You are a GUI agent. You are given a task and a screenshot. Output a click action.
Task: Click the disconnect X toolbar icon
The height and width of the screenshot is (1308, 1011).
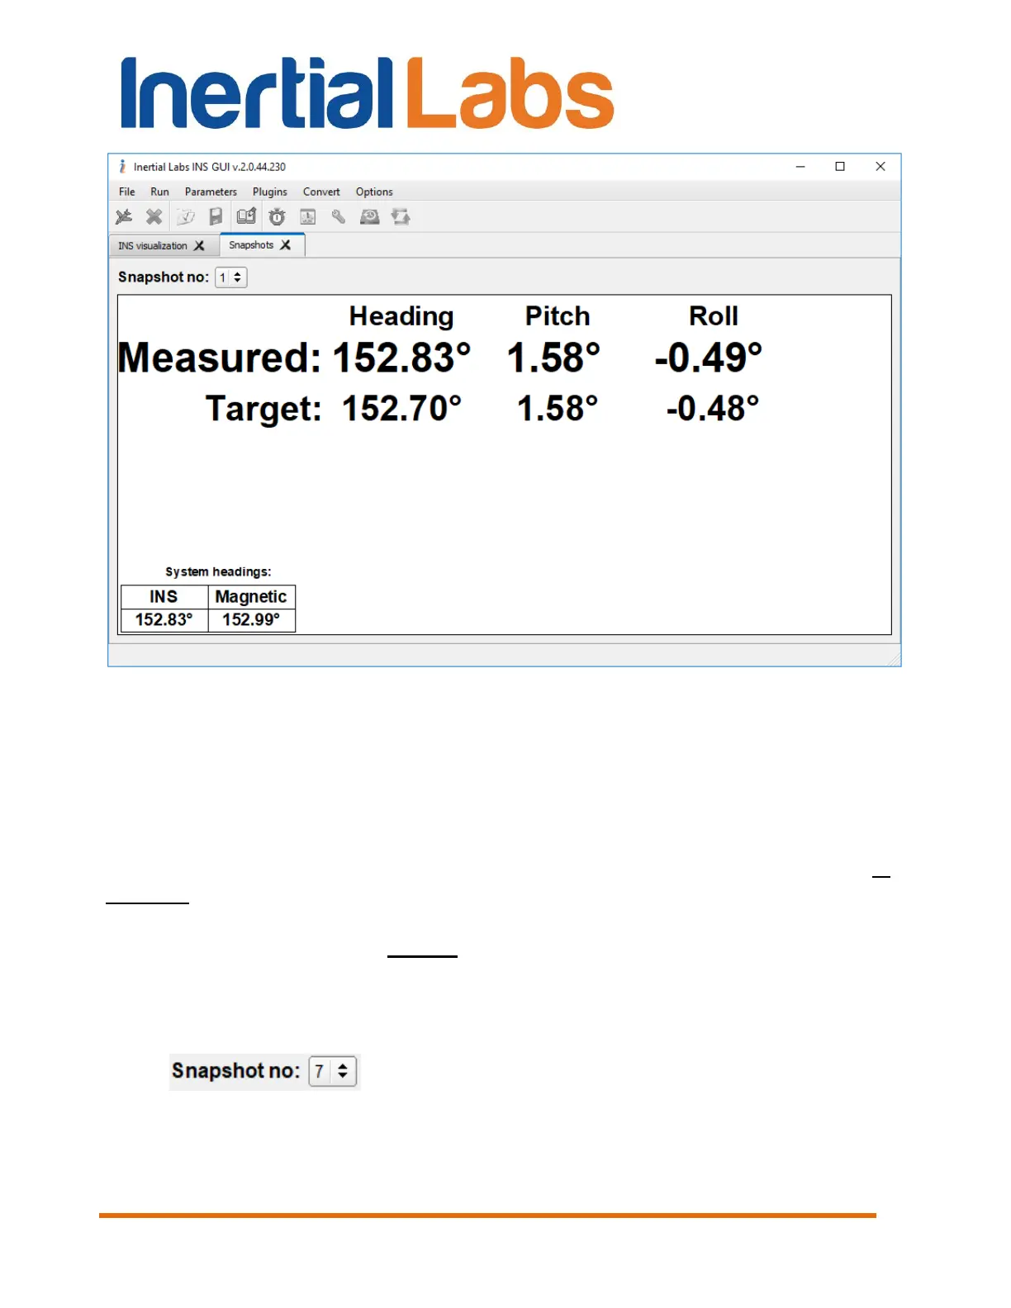coord(154,217)
